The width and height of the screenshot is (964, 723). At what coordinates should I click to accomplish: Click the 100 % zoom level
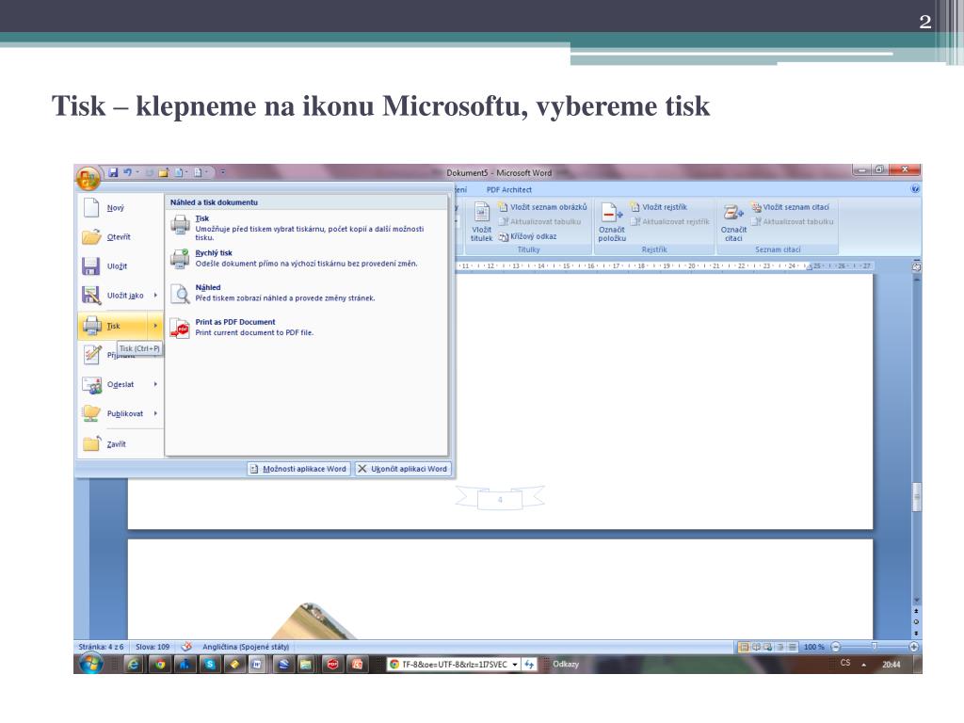pos(814,647)
